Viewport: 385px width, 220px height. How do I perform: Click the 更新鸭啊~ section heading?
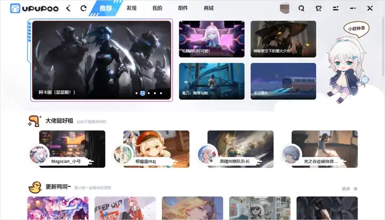click(x=58, y=187)
